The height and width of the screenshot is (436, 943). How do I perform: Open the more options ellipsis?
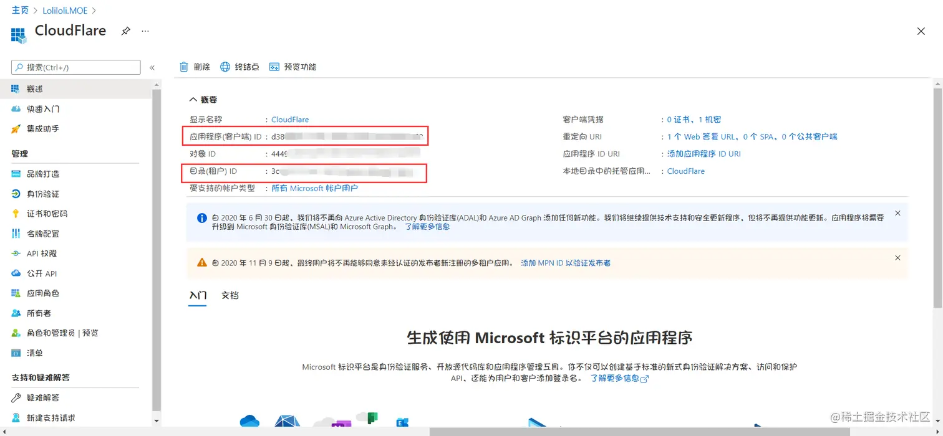145,31
